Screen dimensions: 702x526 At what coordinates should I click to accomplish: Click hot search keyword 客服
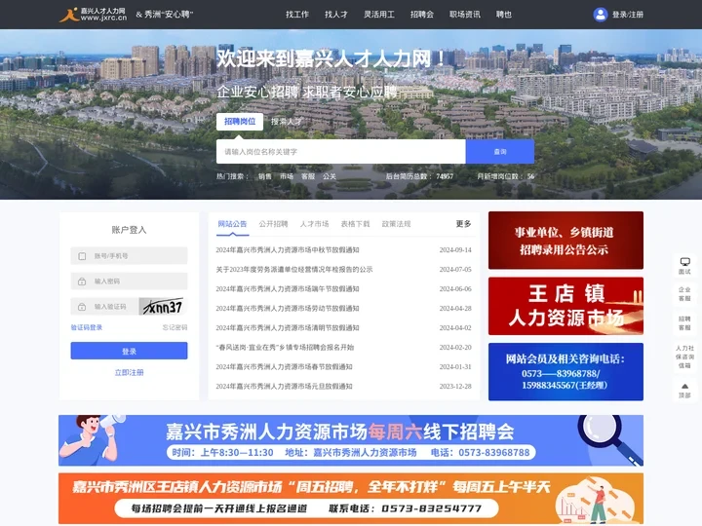click(x=308, y=176)
